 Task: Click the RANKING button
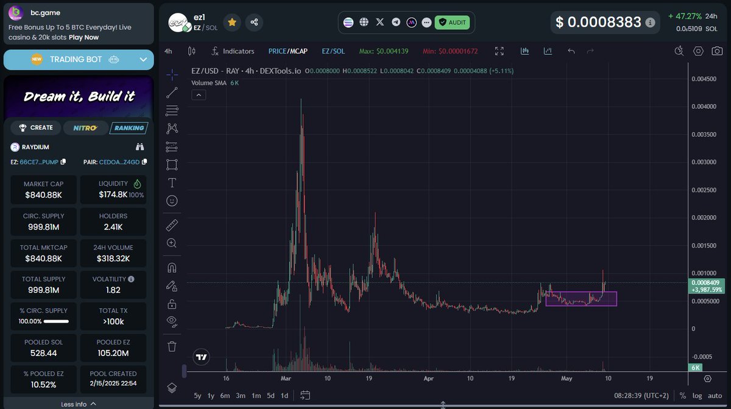129,128
